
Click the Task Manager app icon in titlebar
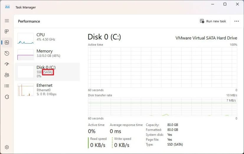(7, 7)
